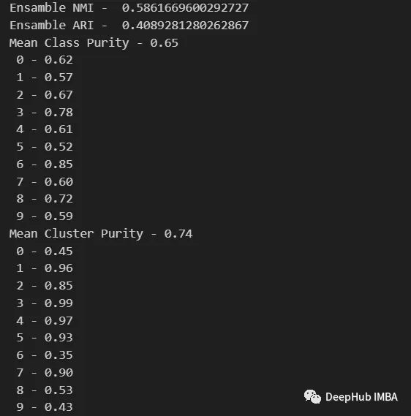Select the Mean Cluster Purity line

(x=101, y=234)
